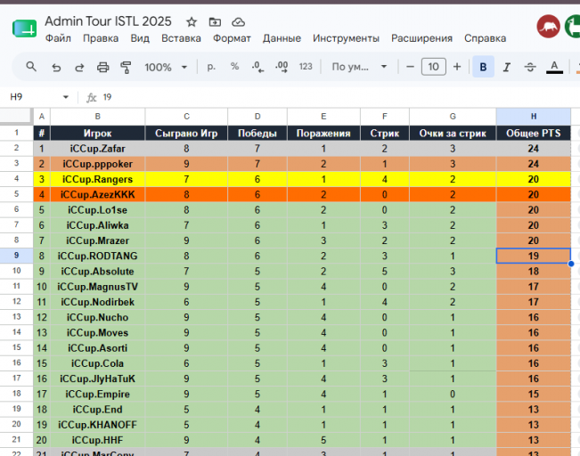Click the red collaborator avatar

[x=548, y=27]
